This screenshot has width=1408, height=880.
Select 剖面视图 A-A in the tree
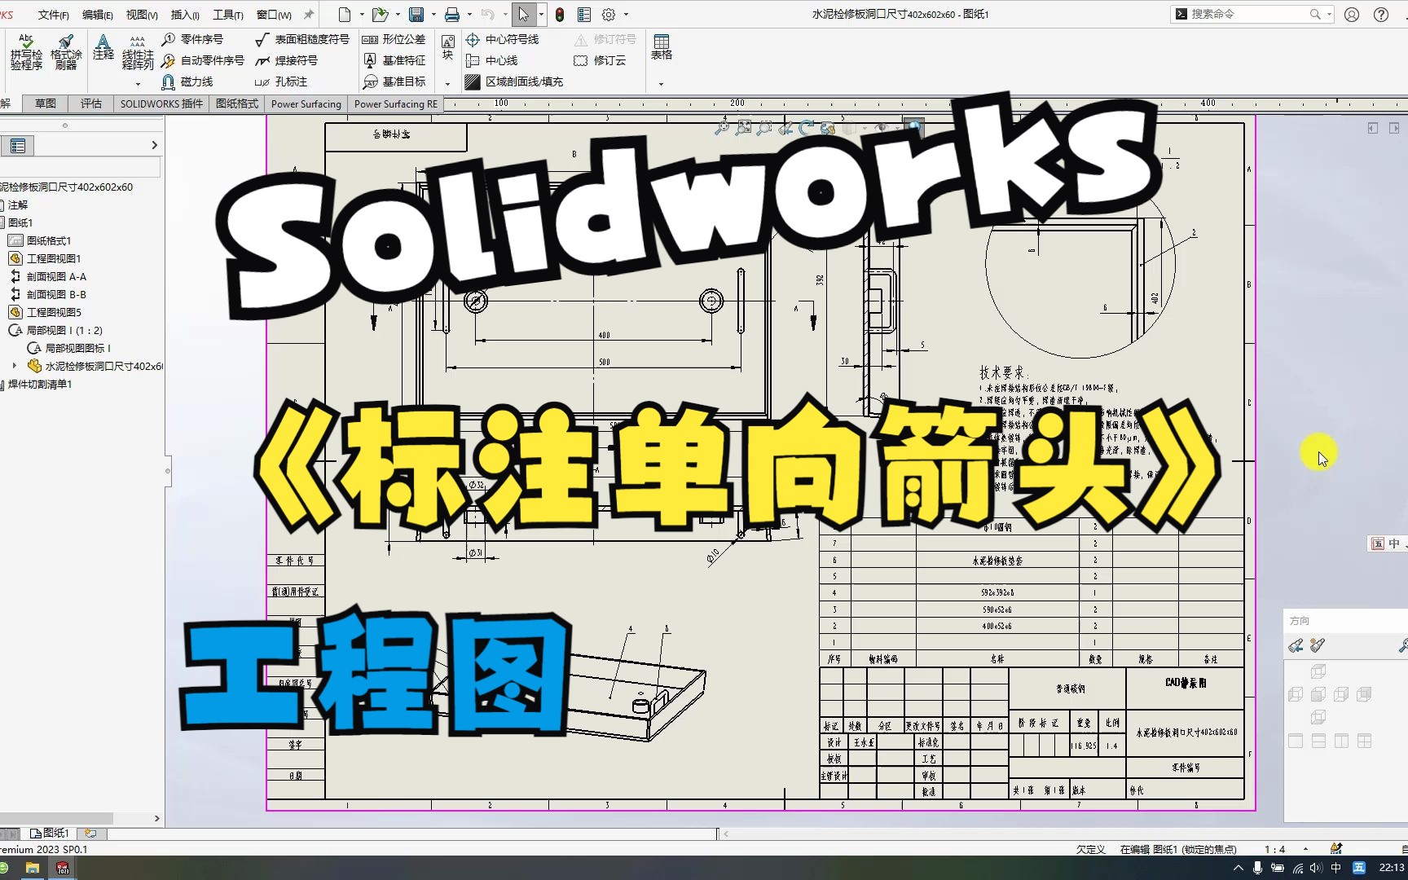tap(48, 276)
